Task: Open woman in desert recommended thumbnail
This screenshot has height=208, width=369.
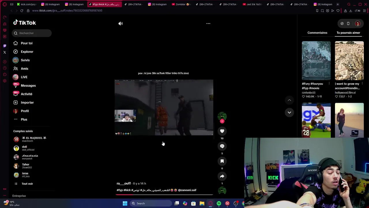Action: (349, 120)
